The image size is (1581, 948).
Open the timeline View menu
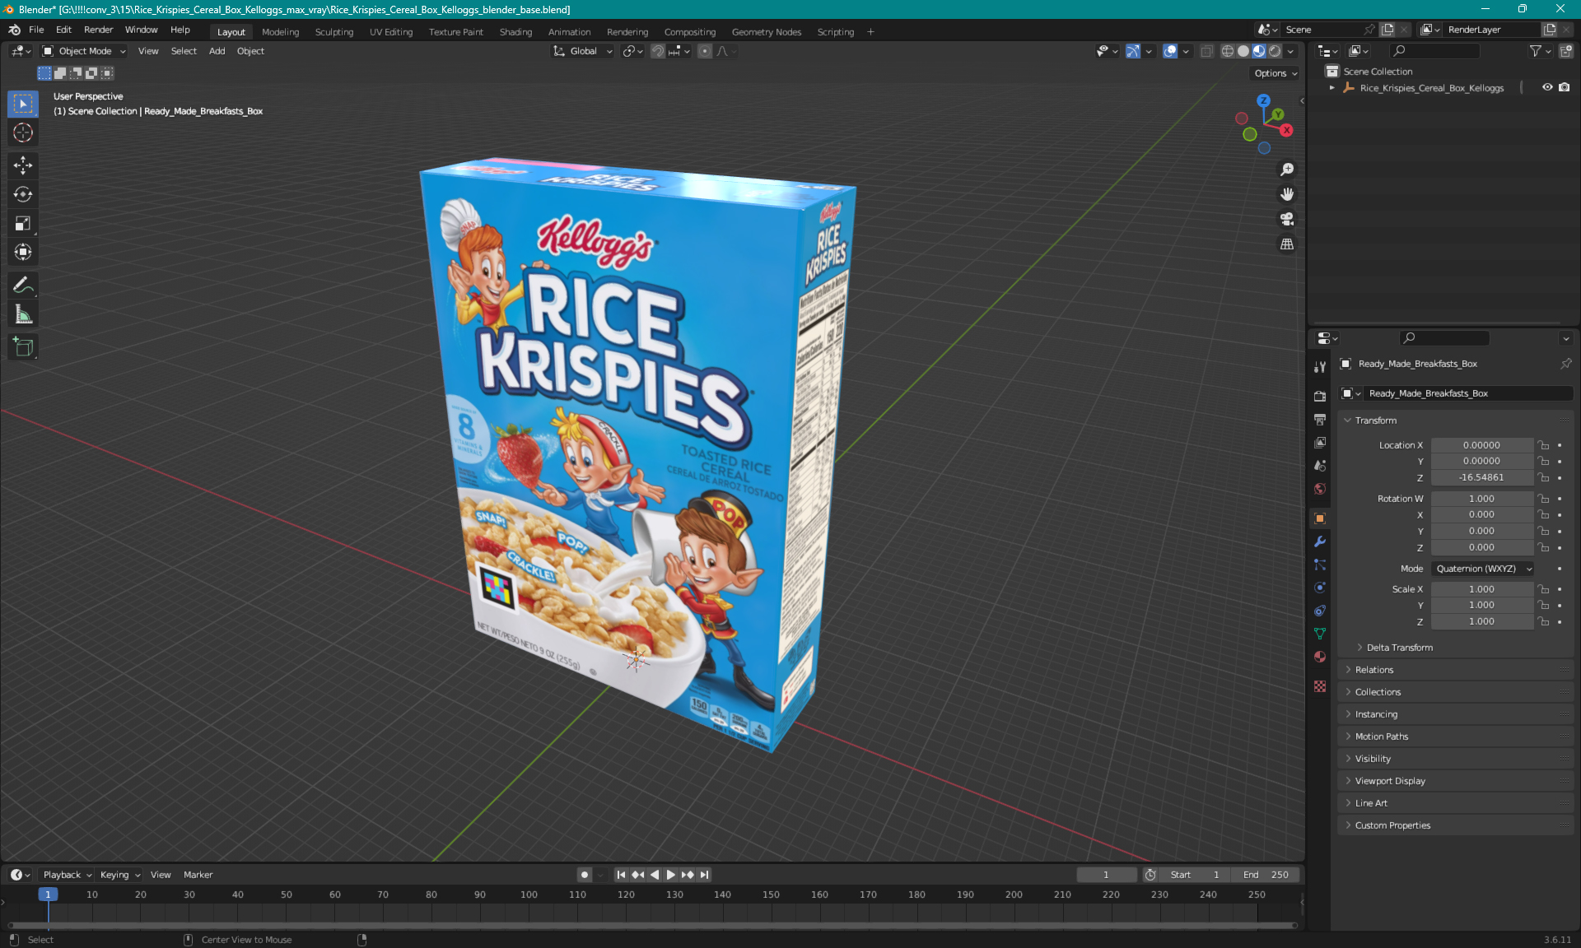tap(161, 875)
